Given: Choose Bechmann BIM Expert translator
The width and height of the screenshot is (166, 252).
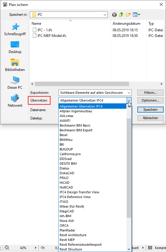Looking at the screenshot, I should point(93,130).
